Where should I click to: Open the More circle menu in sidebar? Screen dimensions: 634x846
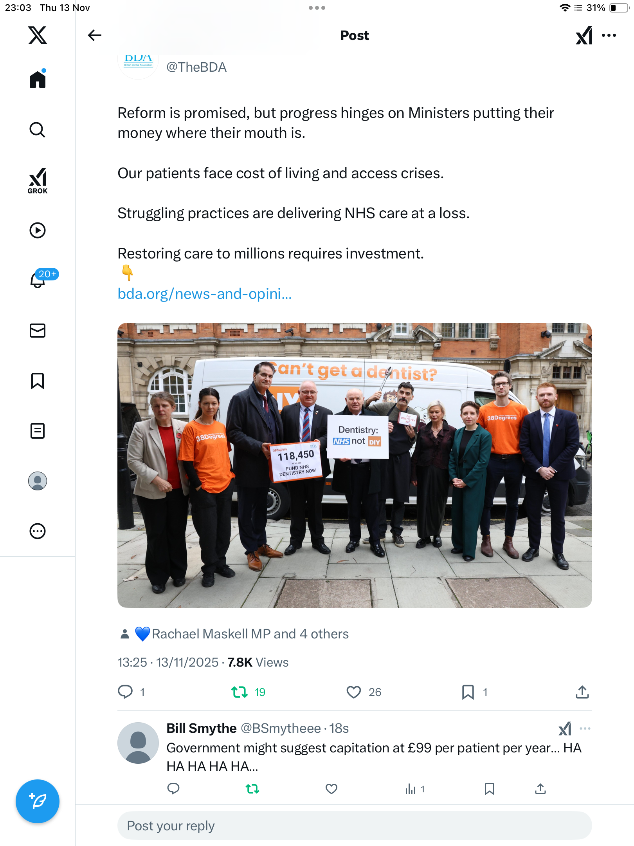pyautogui.click(x=38, y=531)
